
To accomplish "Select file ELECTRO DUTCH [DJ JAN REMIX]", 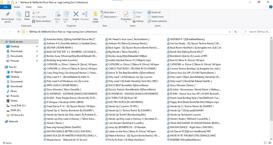I will click(126, 102).
